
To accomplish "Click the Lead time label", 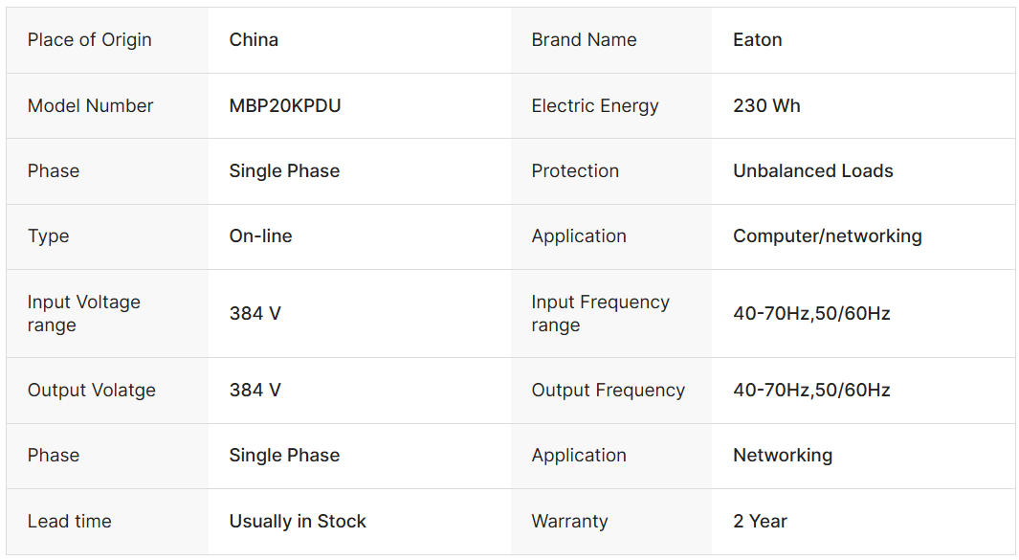I will (x=69, y=522).
